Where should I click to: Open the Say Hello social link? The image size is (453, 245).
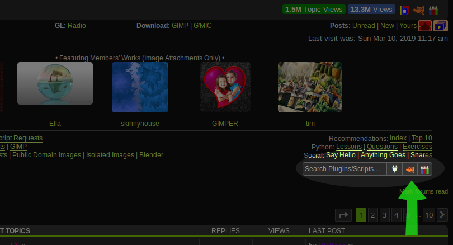[x=341, y=155]
